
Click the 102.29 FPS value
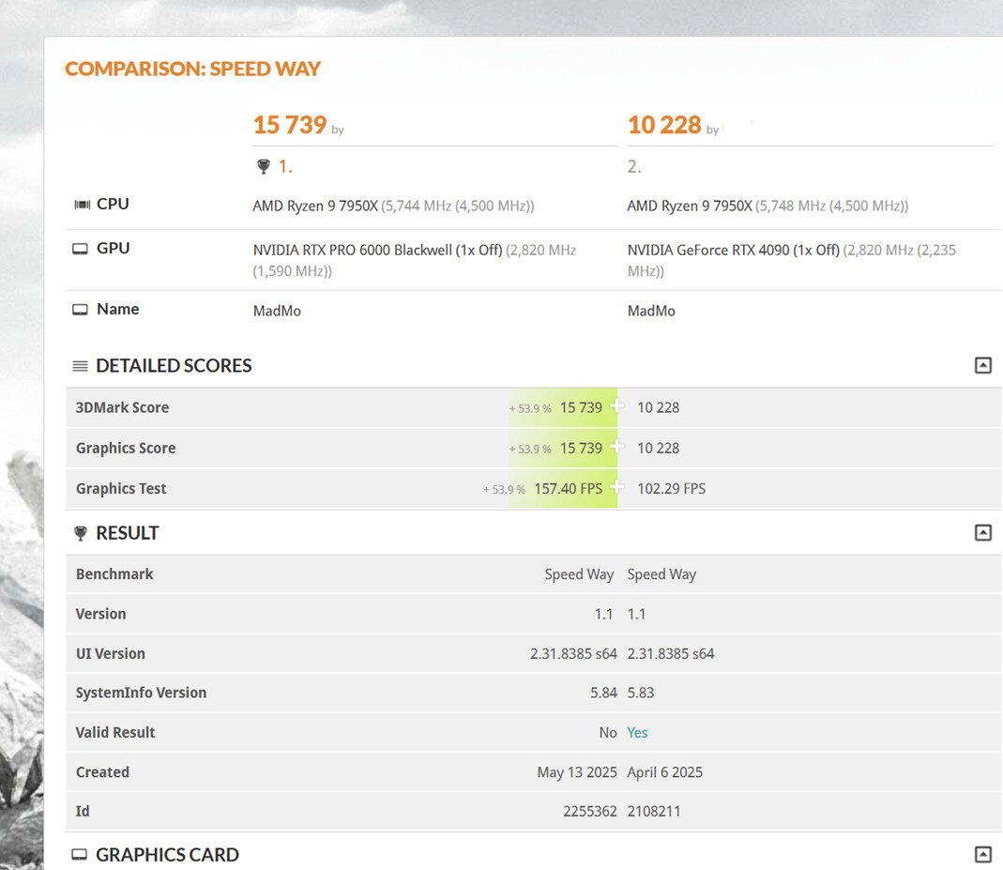(671, 489)
